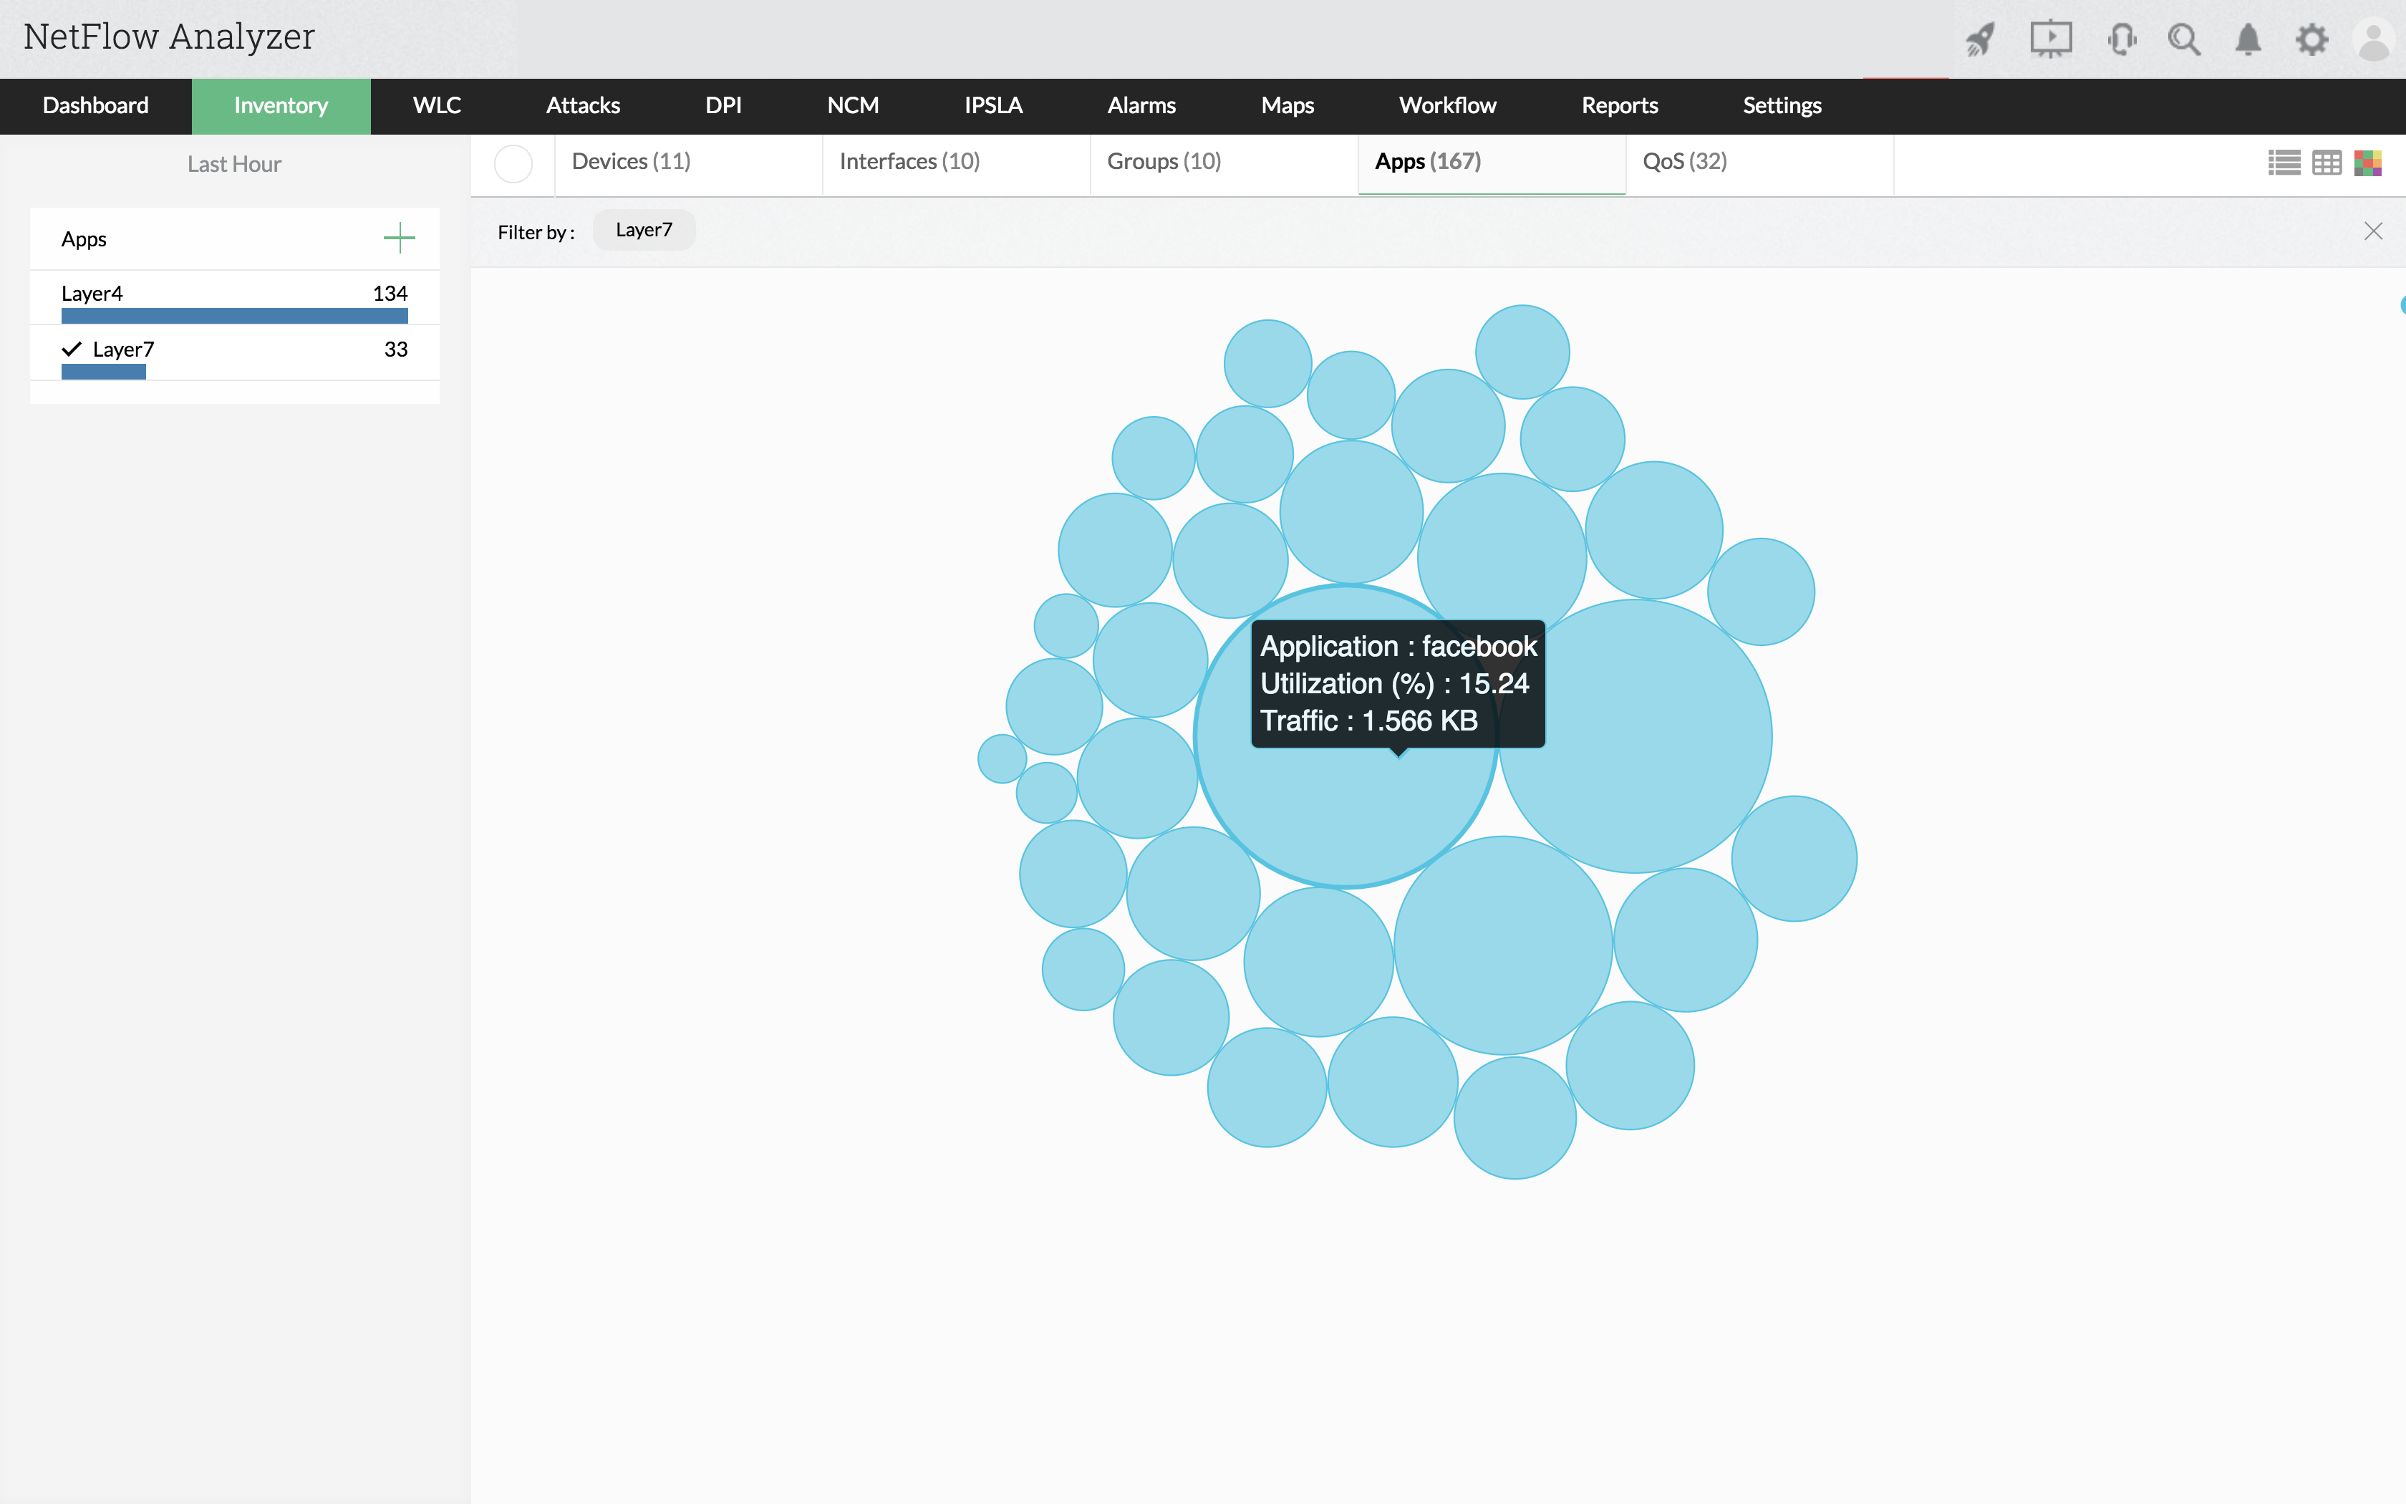Screen dimensions: 2406x1504
Task: Open the Last Hour time selector
Action: pyautogui.click(x=233, y=163)
